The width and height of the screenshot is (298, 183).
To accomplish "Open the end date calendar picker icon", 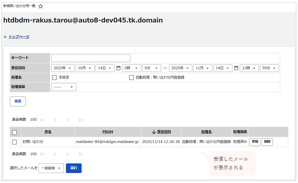I will [236, 68].
